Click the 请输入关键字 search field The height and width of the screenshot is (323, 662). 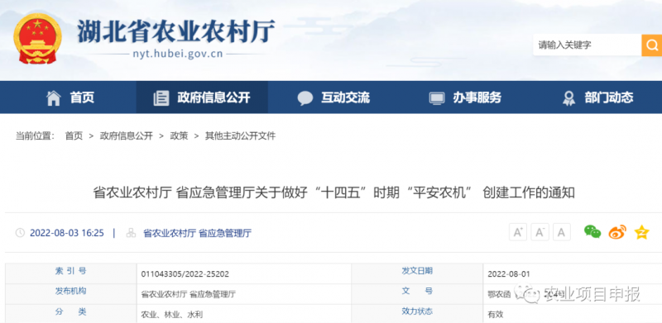point(588,45)
